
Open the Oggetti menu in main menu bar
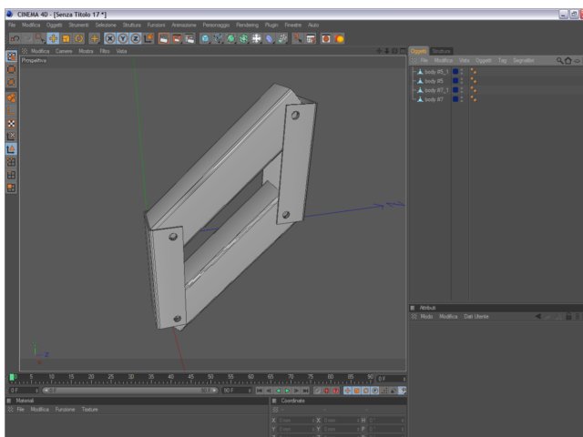point(55,25)
